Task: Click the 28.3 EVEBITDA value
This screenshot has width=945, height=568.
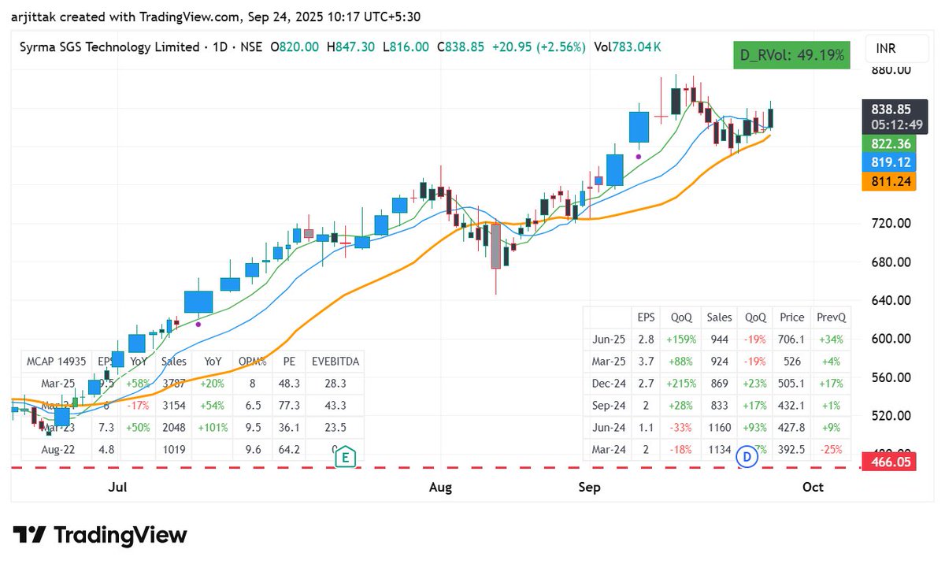Action: coord(335,384)
